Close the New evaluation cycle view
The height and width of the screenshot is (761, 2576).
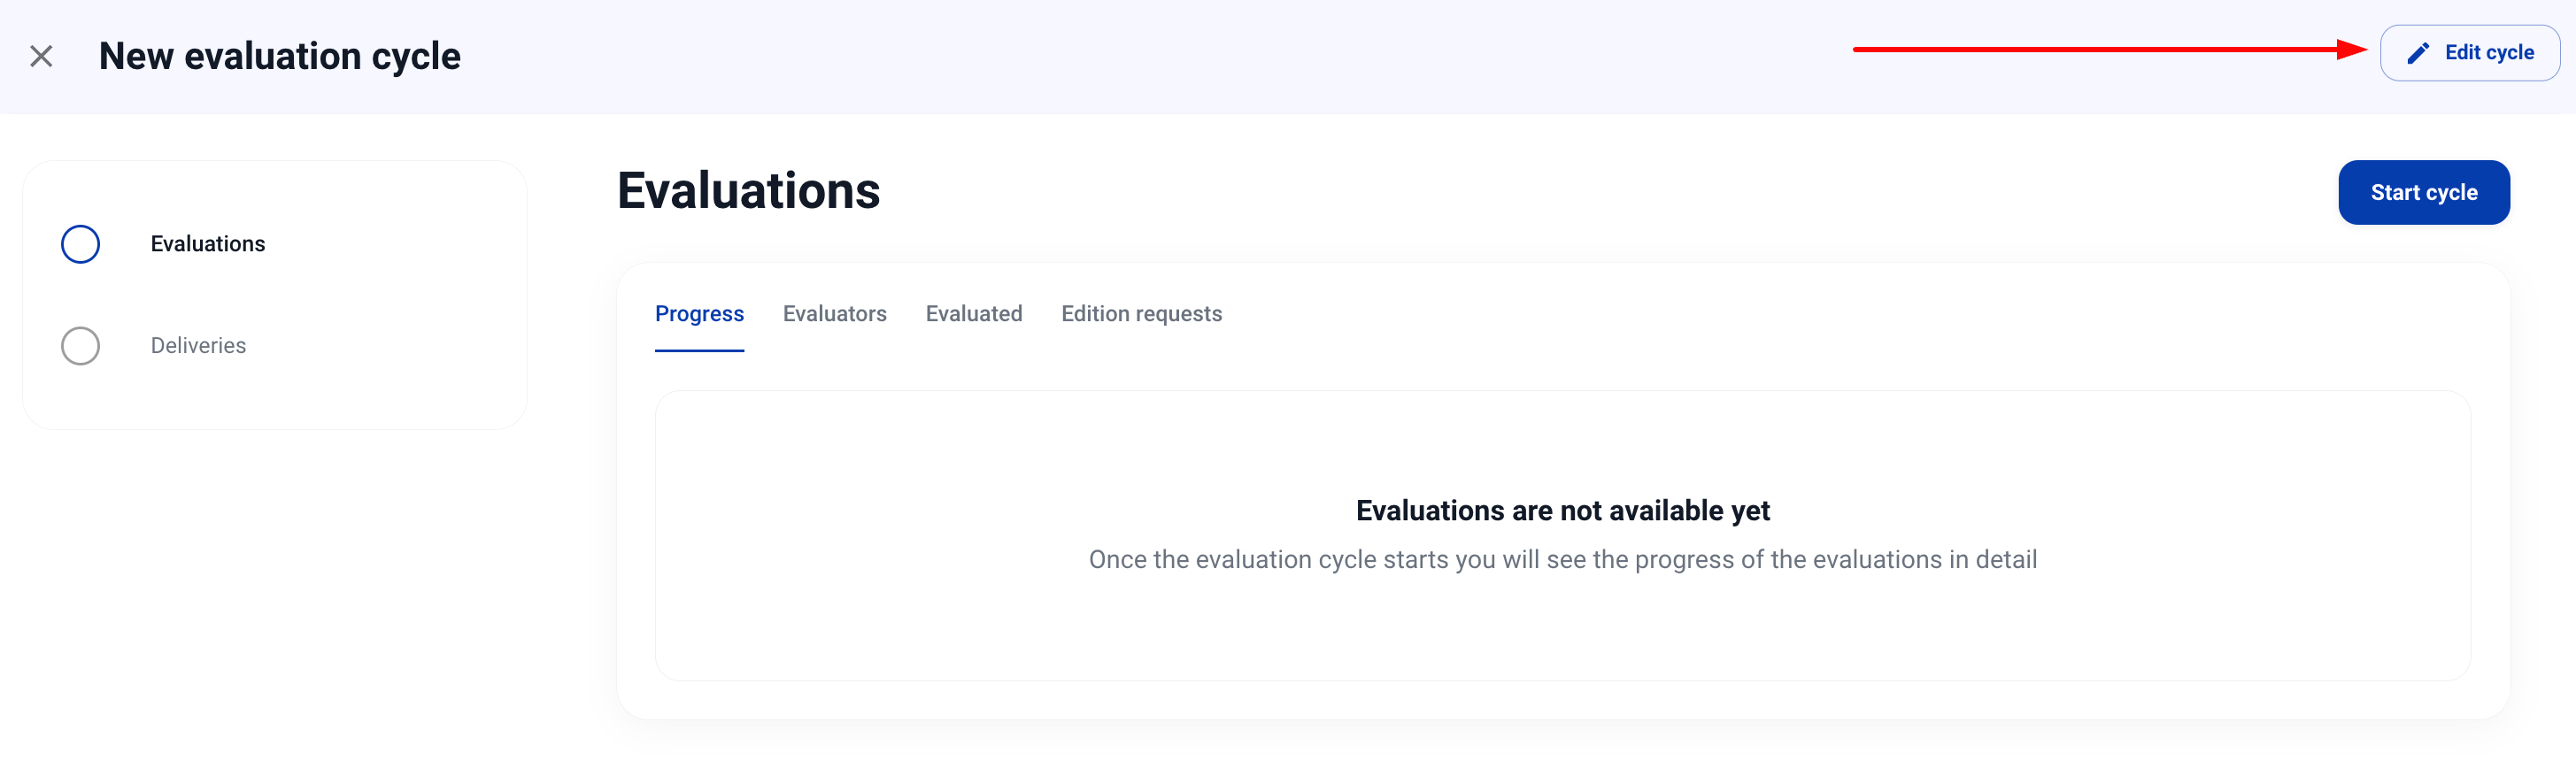(x=41, y=56)
